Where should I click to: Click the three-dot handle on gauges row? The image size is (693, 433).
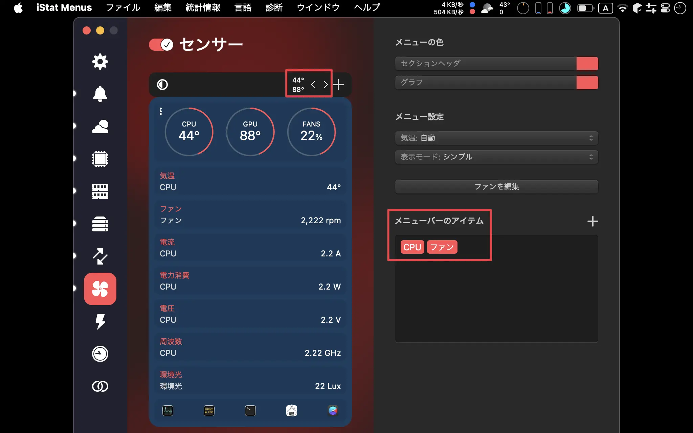tap(161, 111)
